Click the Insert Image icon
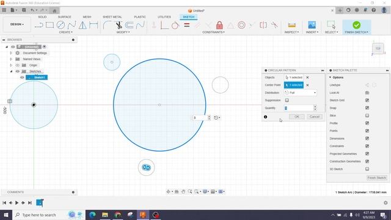The width and height of the screenshot is (391, 220). point(312,25)
